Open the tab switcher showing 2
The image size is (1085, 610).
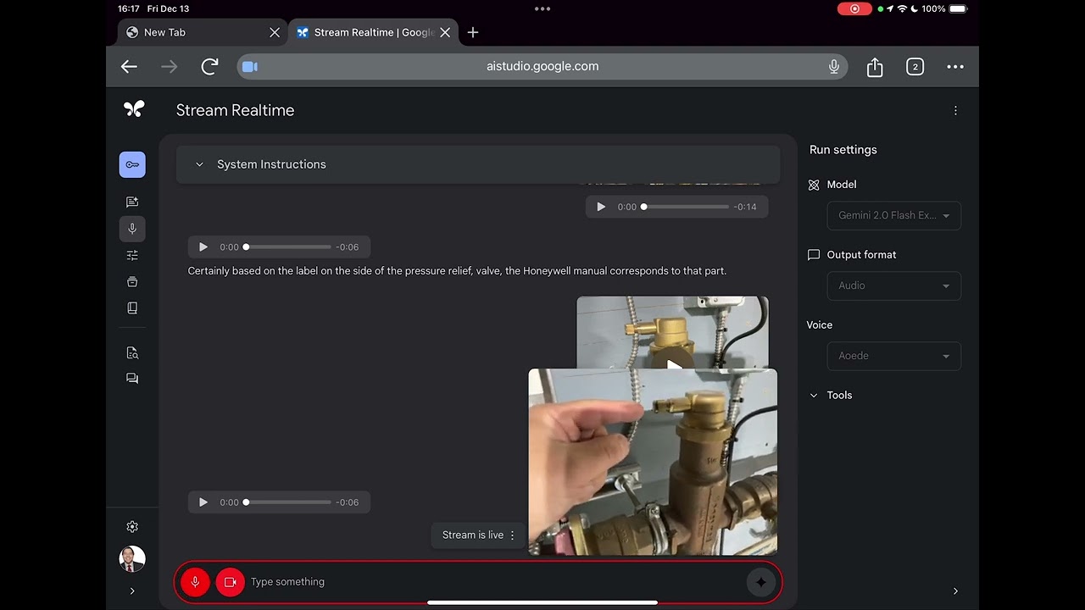(915, 66)
